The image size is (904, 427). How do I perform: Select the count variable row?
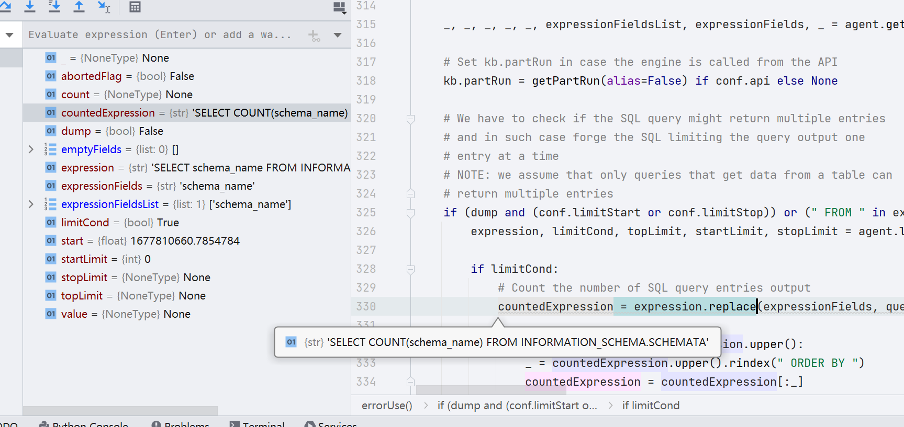tap(187, 95)
